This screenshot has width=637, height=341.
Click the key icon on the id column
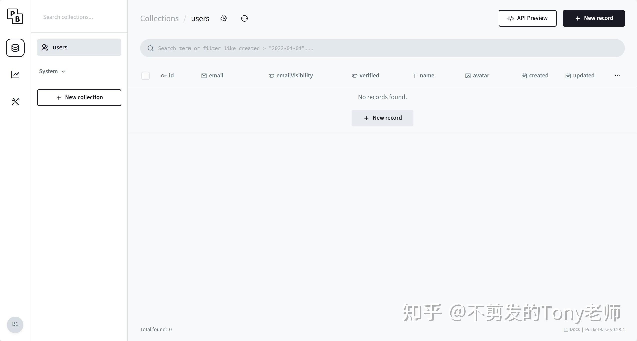164,75
